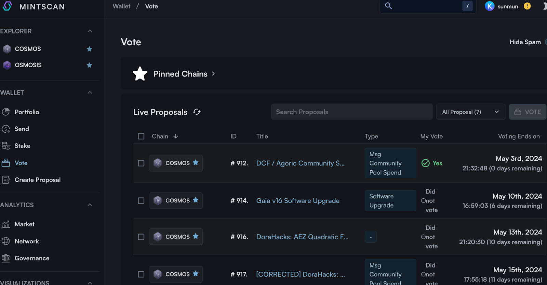Click the Osmosis chain icon in Explorer sidebar

pyautogui.click(x=7, y=65)
